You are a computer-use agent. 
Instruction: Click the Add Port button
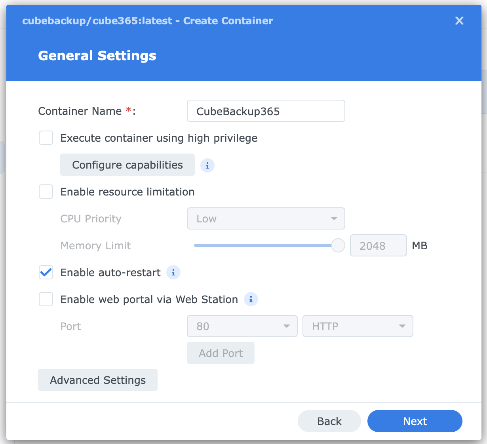[221, 353]
